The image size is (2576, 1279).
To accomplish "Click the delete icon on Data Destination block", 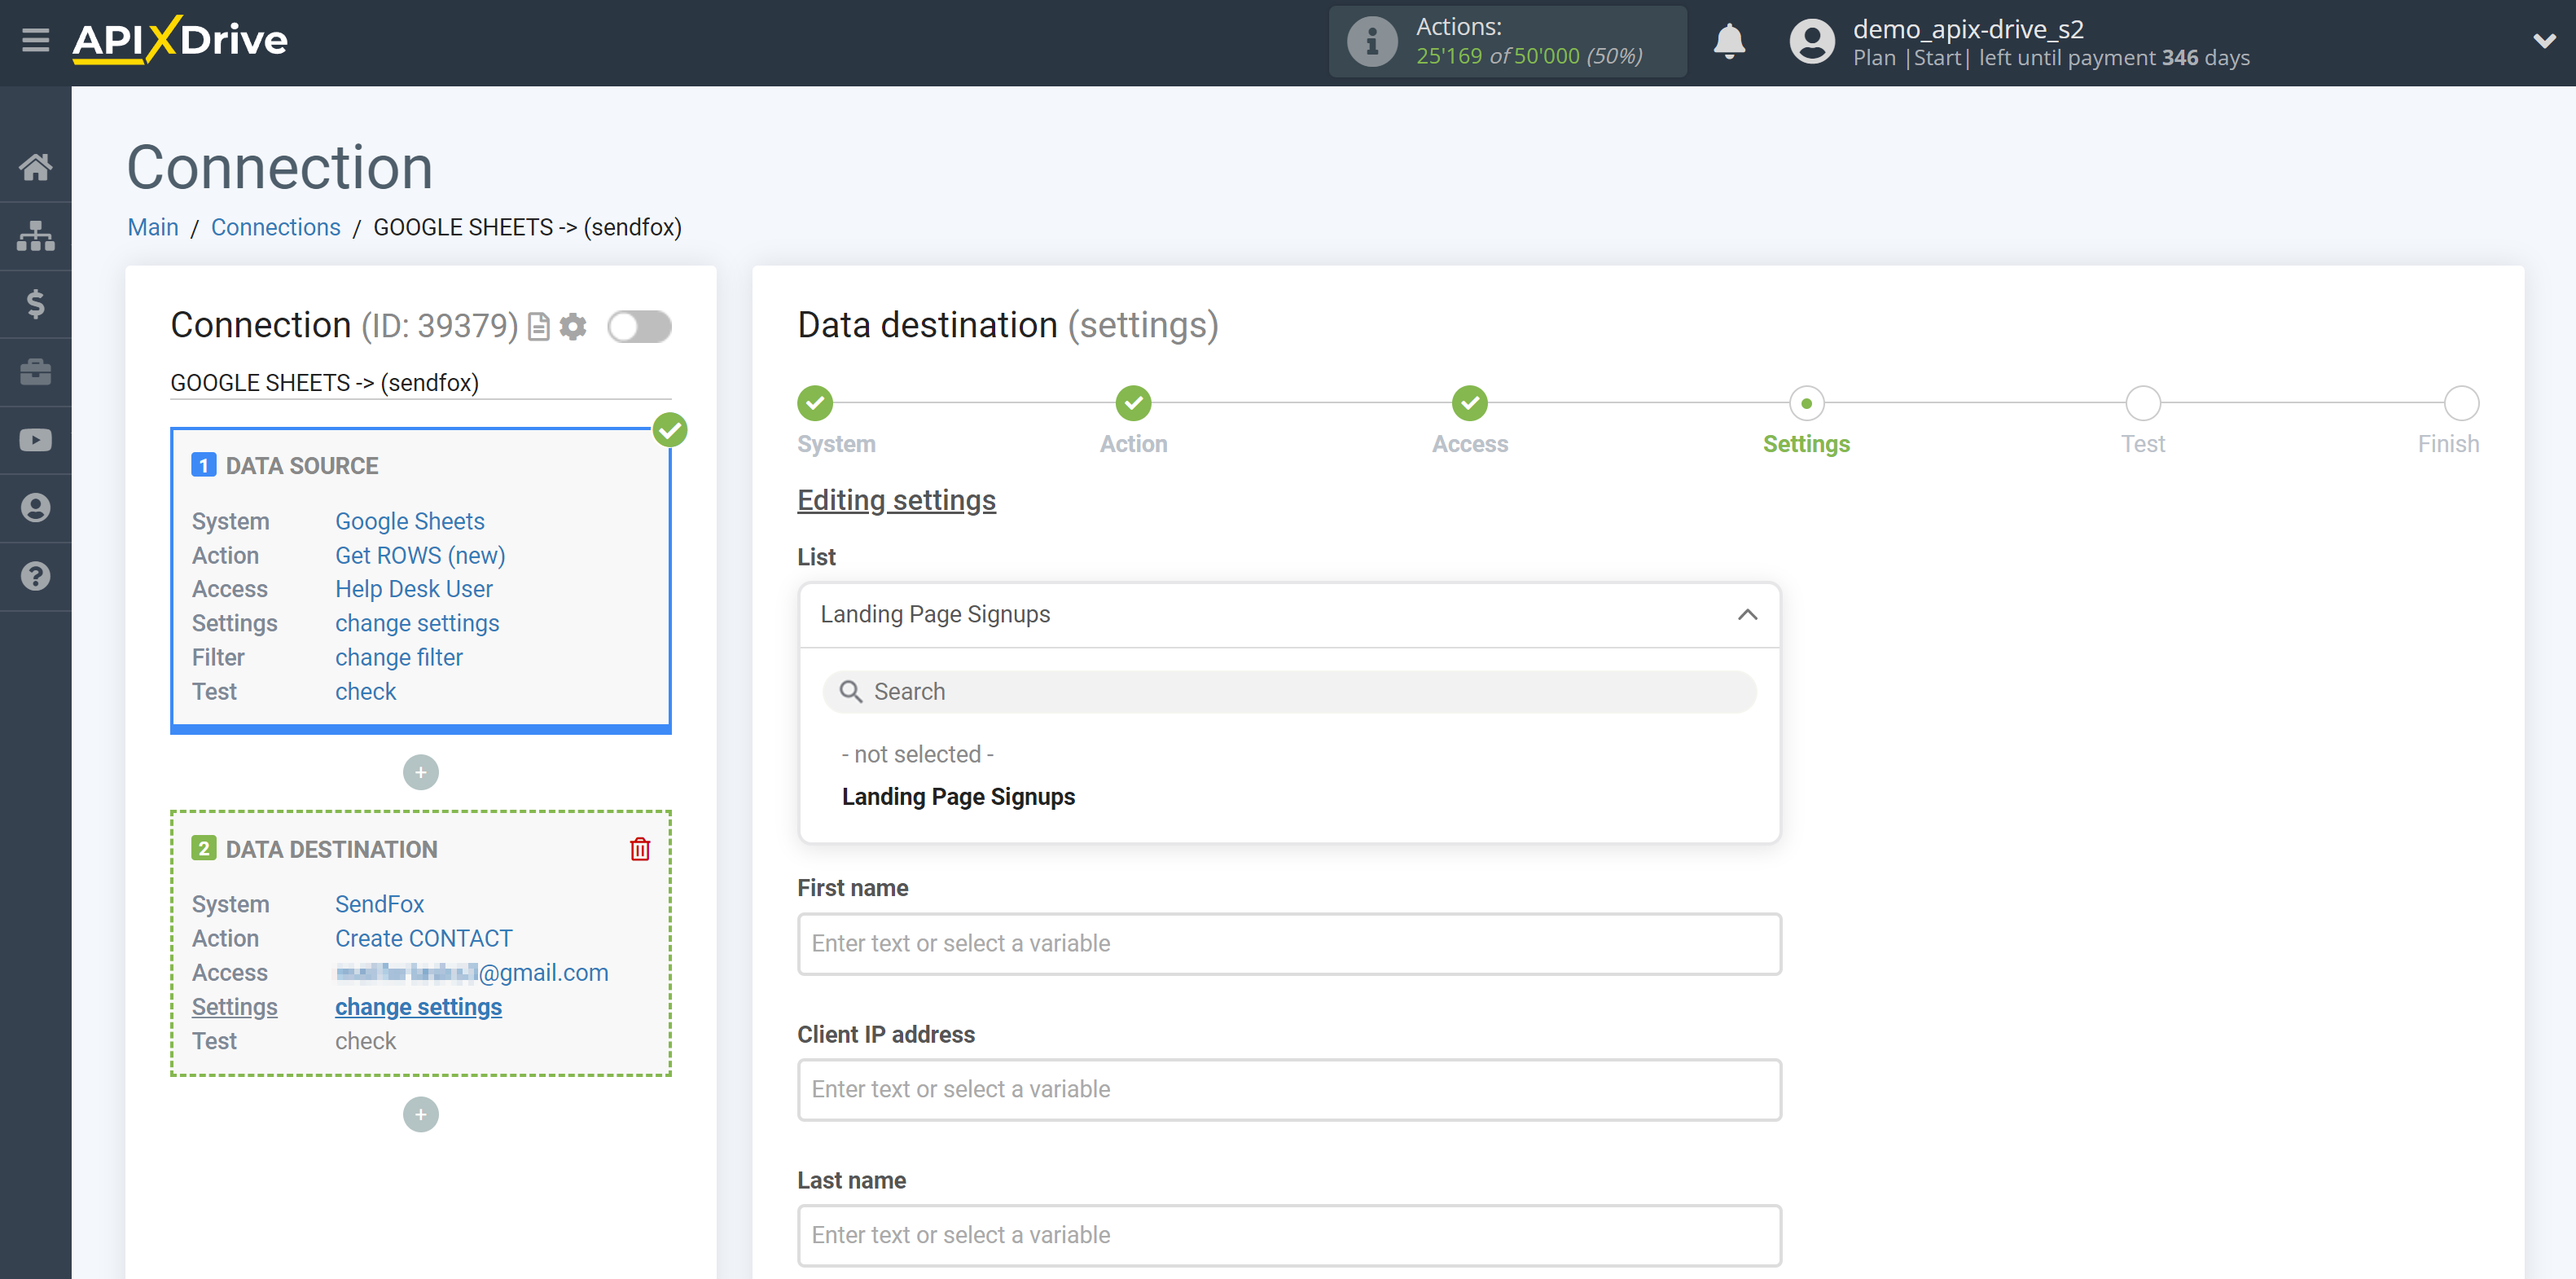I will pyautogui.click(x=643, y=848).
